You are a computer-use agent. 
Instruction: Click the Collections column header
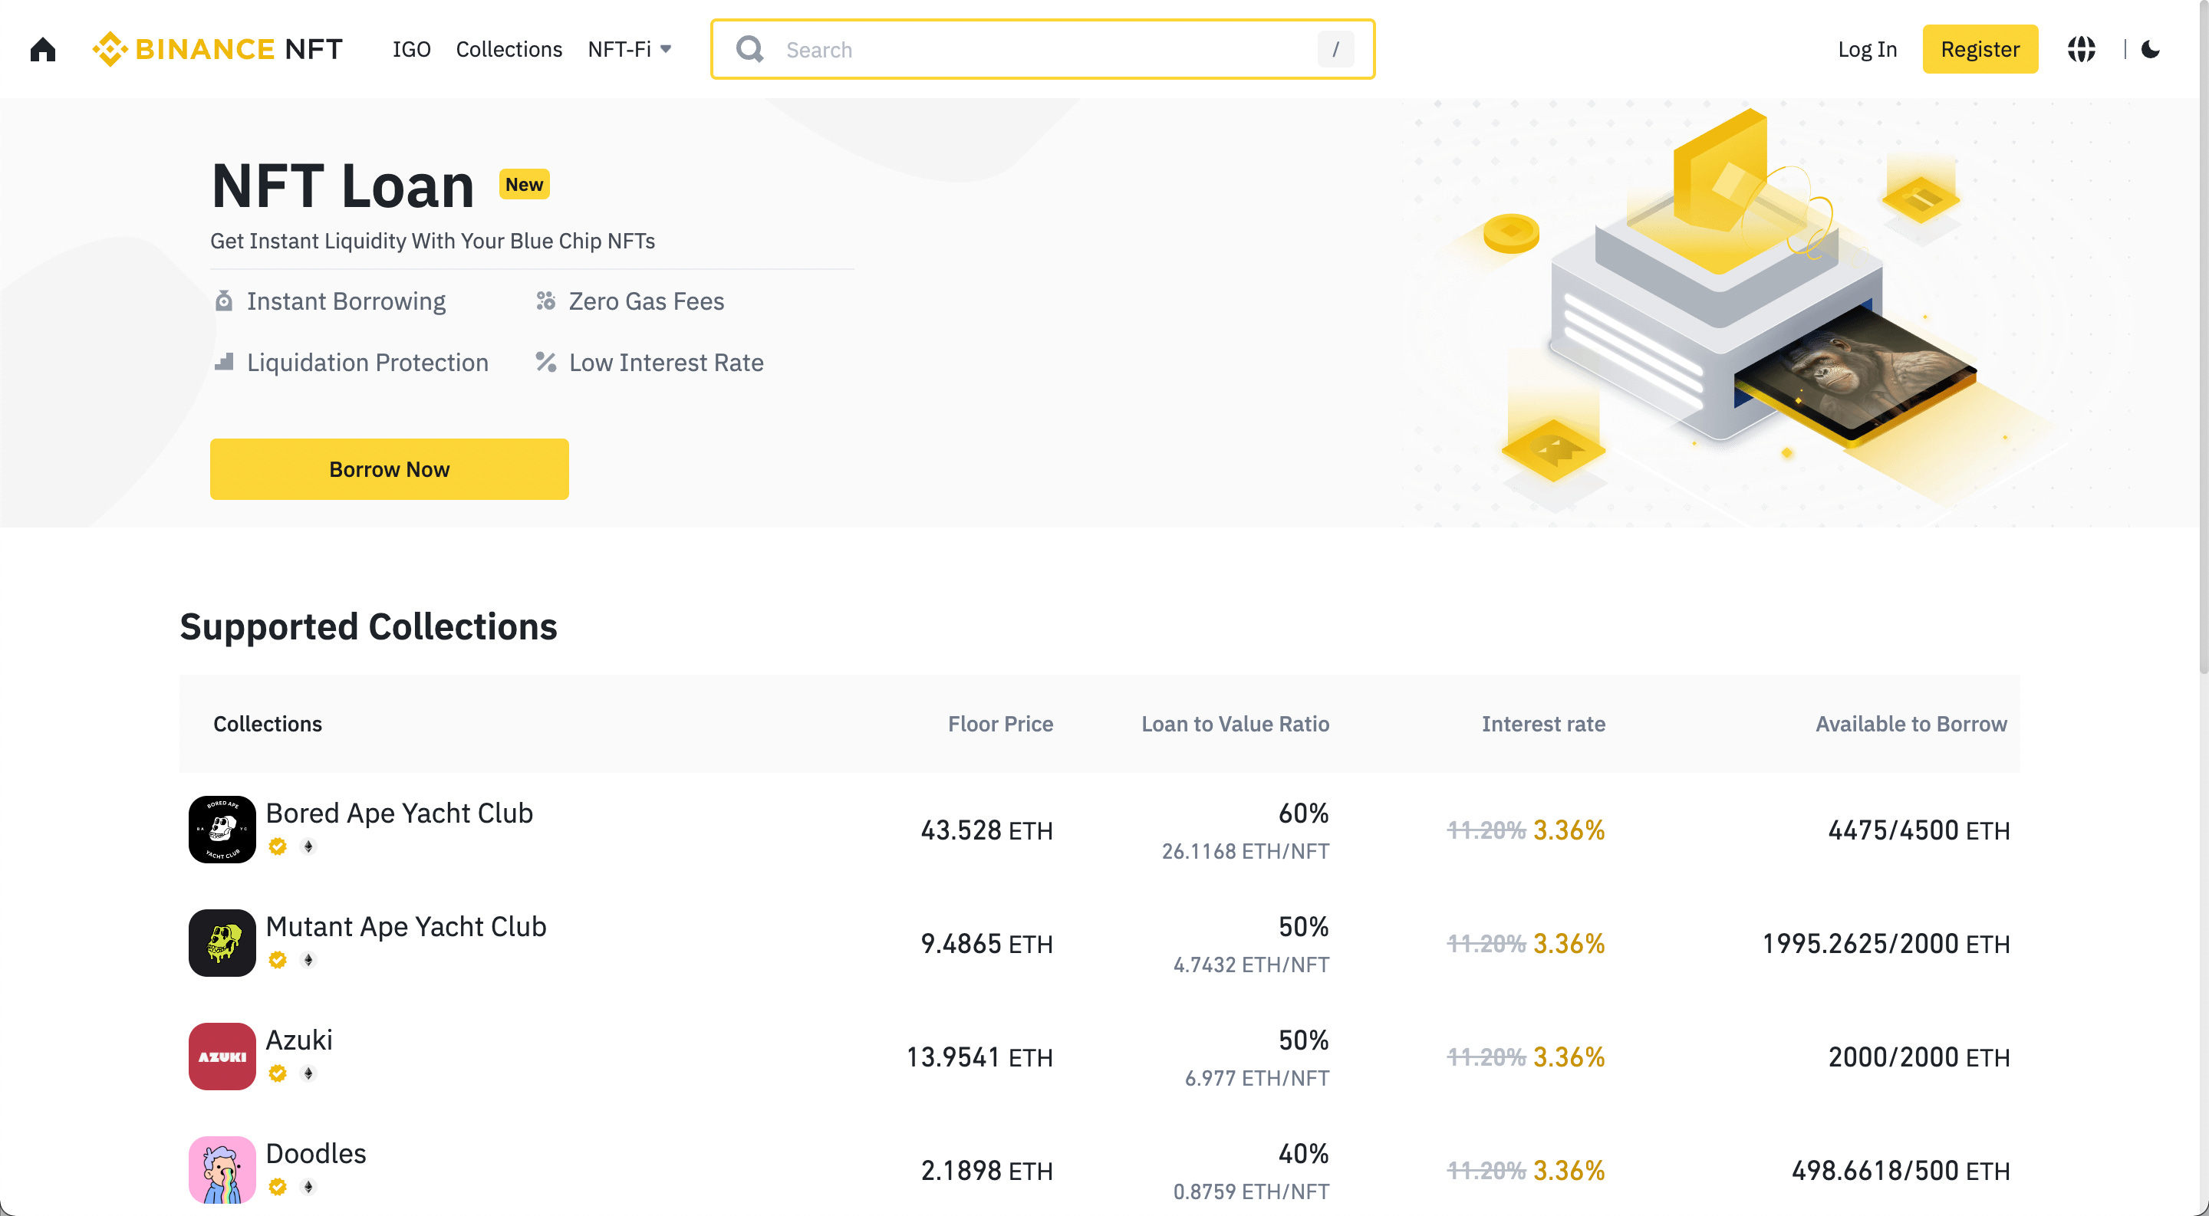tap(268, 723)
